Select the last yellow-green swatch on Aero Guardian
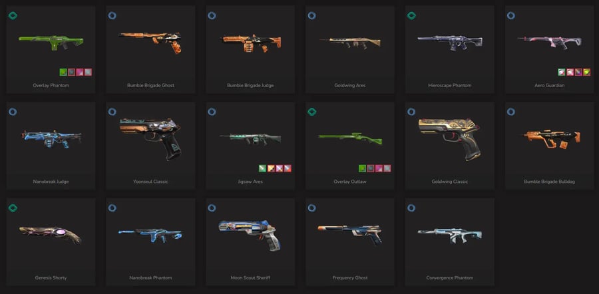 pos(587,72)
